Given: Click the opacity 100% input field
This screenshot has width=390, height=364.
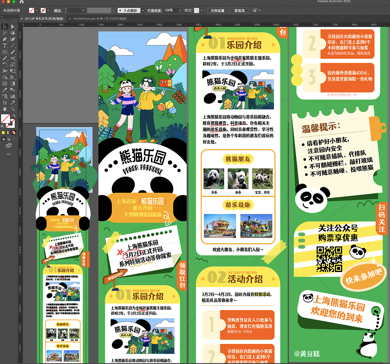Looking at the screenshot, I should tap(171, 10).
